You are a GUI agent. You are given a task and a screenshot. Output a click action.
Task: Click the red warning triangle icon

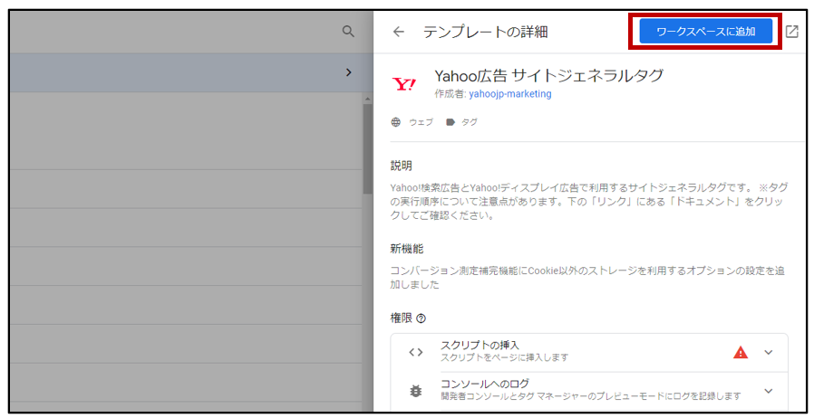[x=741, y=352]
